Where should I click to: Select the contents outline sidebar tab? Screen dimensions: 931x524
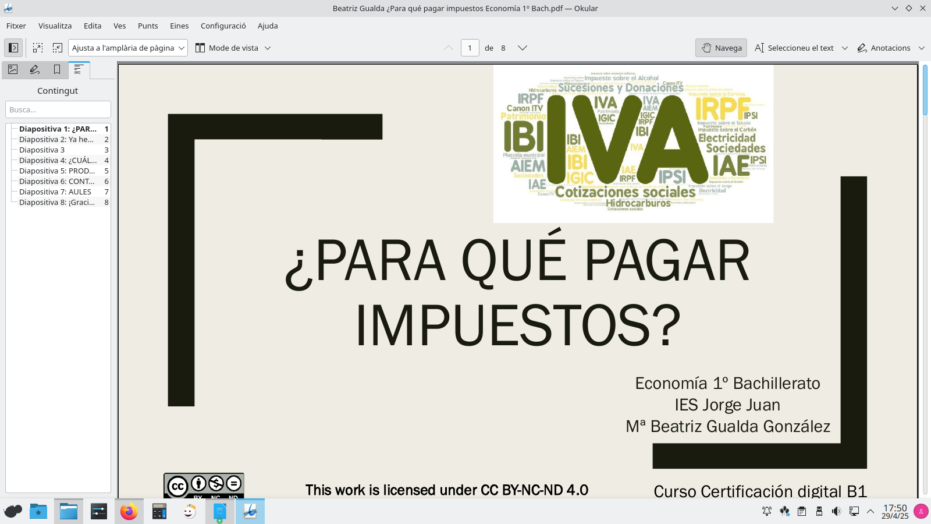(79, 70)
